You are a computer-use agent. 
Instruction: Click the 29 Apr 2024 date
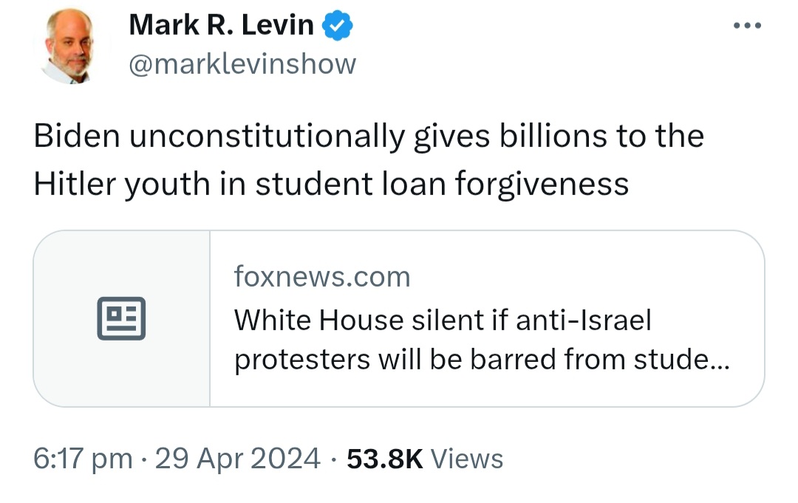[238, 459]
